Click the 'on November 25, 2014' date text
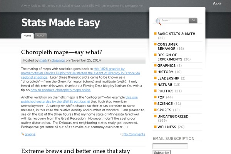Screen dimensions: 231x154 (83, 60)
